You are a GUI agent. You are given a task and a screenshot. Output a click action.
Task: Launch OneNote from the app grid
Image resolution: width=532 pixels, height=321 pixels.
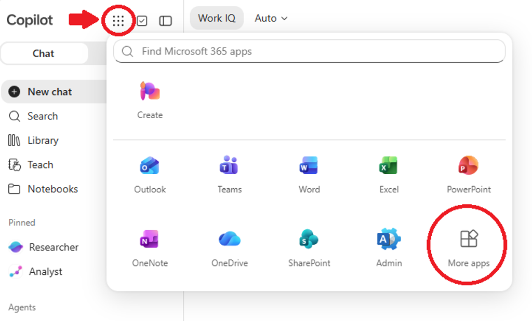tap(150, 248)
